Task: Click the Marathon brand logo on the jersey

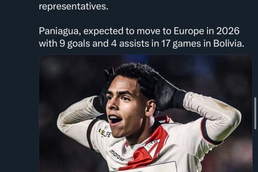Action: pyautogui.click(x=117, y=155)
